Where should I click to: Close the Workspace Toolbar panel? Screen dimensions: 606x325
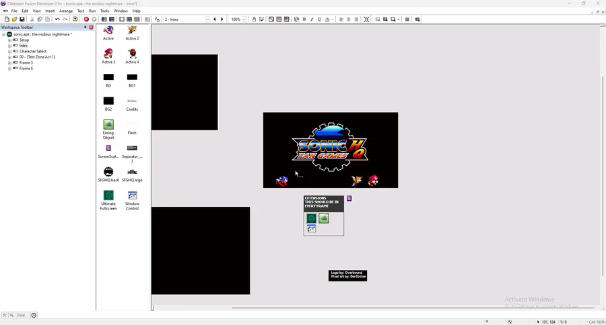coord(91,28)
